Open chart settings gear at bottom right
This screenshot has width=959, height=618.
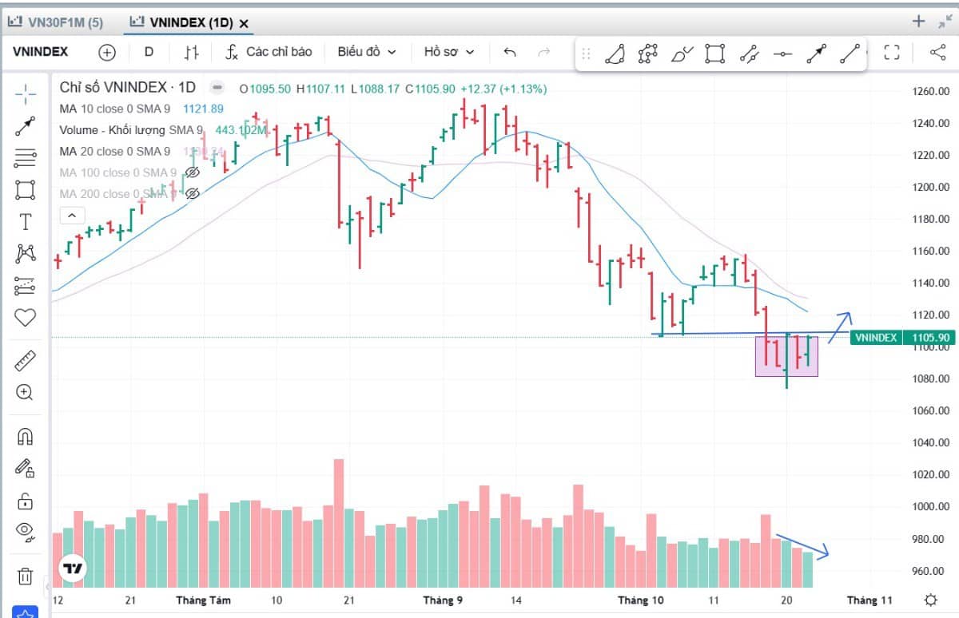pyautogui.click(x=930, y=600)
